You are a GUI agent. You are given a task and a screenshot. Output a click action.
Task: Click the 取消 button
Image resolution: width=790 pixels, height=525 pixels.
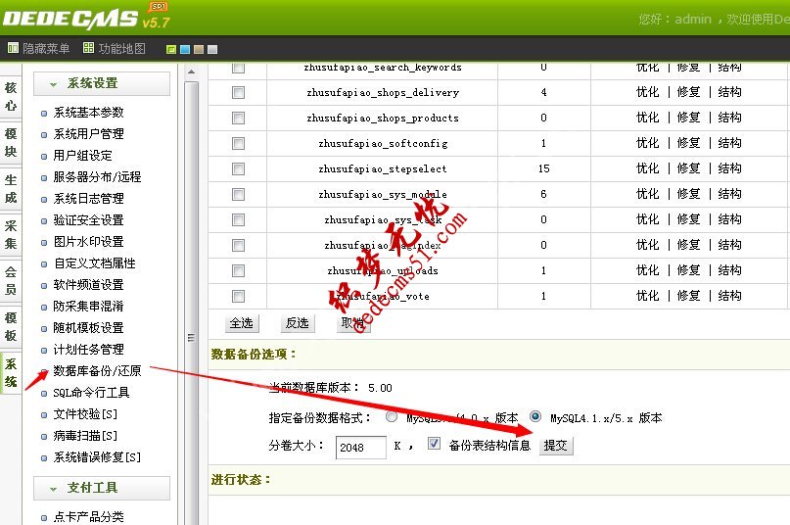[353, 323]
